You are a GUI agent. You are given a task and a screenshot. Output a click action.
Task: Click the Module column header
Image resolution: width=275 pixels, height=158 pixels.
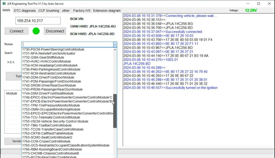(12, 94)
